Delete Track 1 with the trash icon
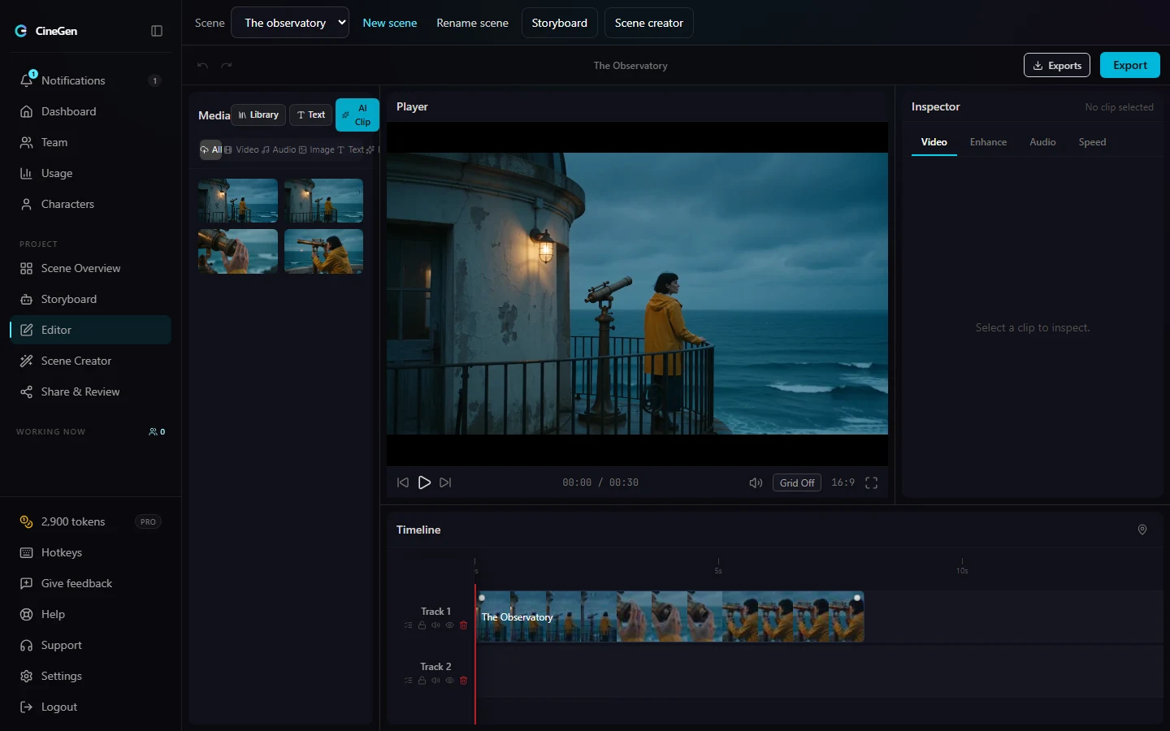The width and height of the screenshot is (1170, 731). coord(464,625)
